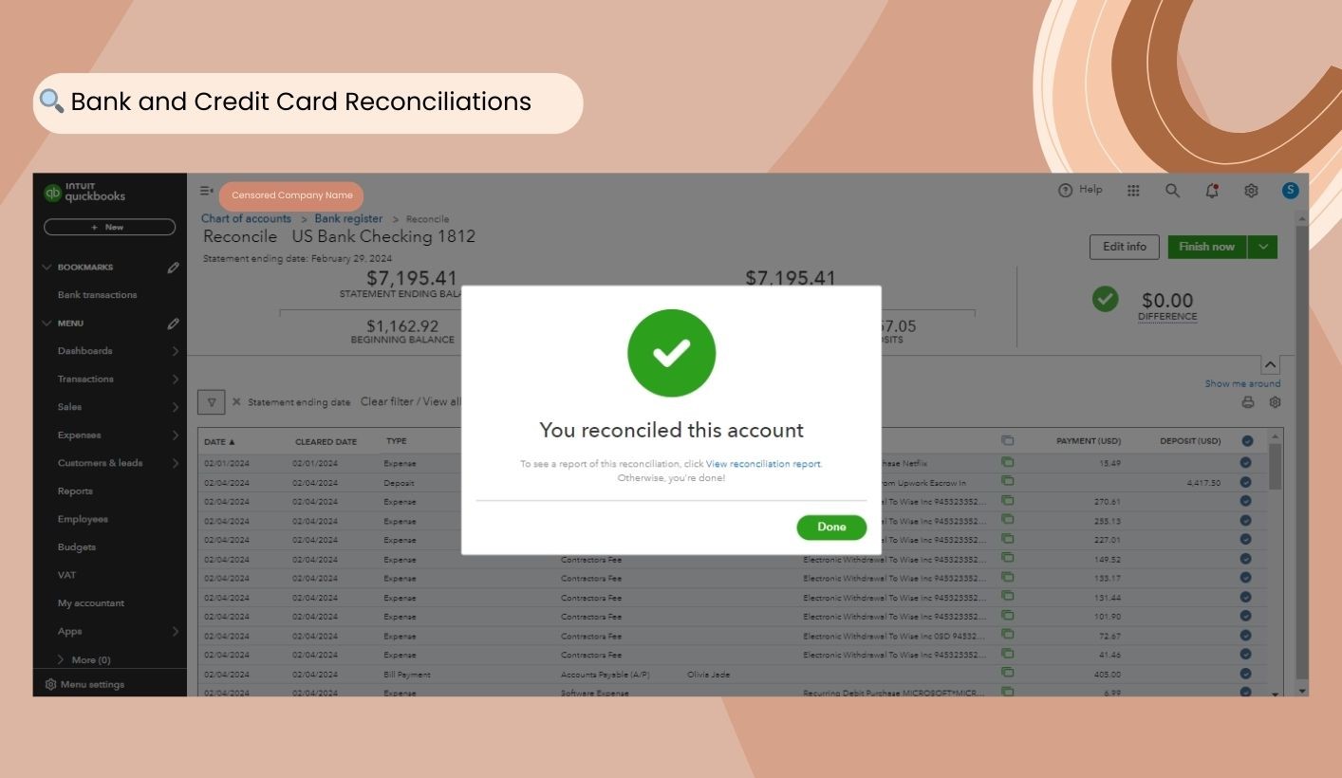Remove the Statement ending date filter X

coord(236,402)
